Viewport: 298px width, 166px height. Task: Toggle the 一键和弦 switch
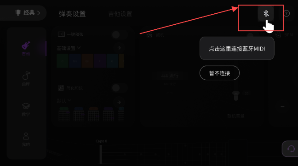point(120,35)
